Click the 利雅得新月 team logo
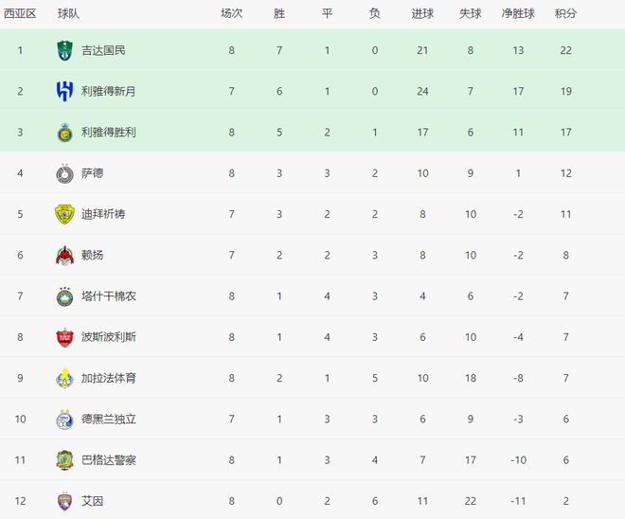This screenshot has width=625, height=519. click(x=64, y=91)
